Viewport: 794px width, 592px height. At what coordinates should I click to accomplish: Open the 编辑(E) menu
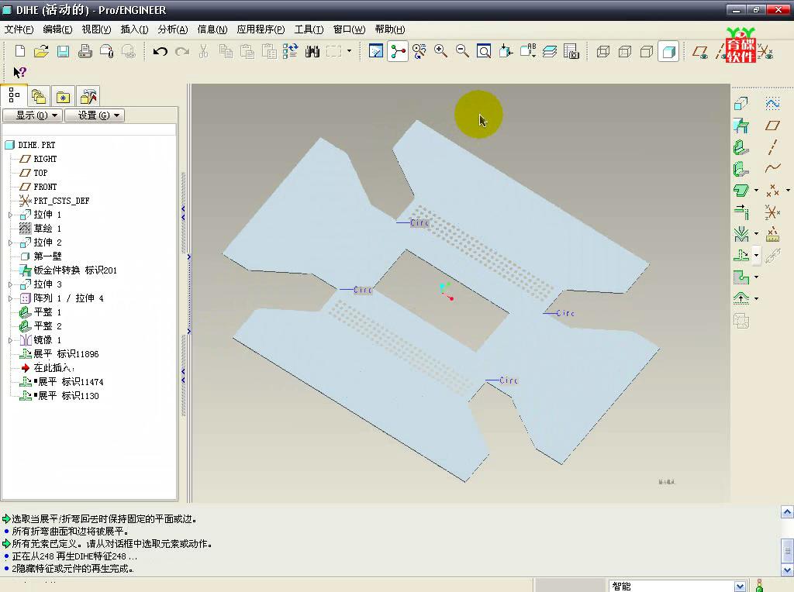pyautogui.click(x=57, y=29)
